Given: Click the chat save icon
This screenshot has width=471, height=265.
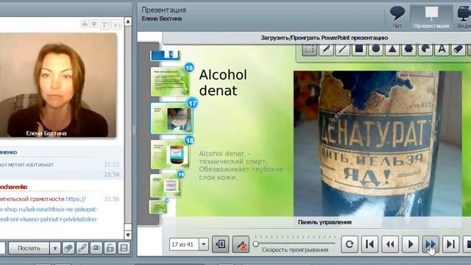Looking at the screenshot, I should coord(124,249).
